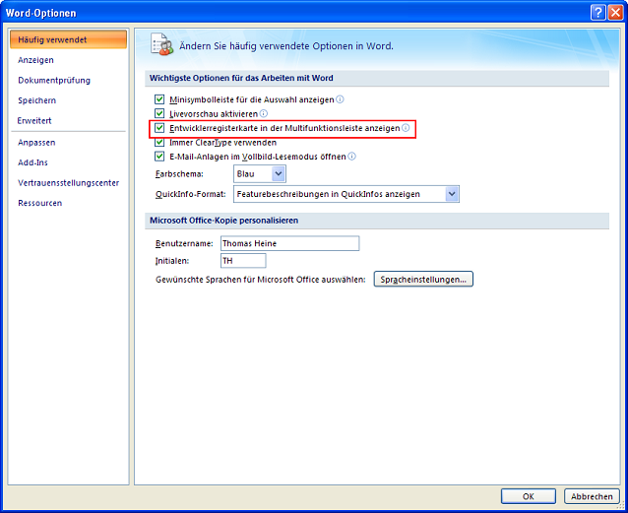Toggle Minisymbolleiste für die Auswahl anzeigen

159,99
